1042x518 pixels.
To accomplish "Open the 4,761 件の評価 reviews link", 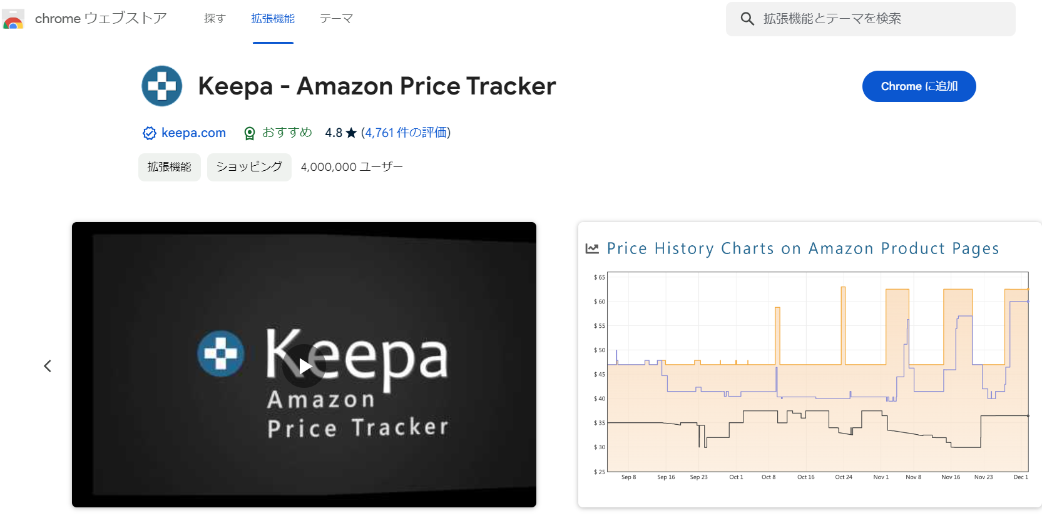I will pos(406,133).
